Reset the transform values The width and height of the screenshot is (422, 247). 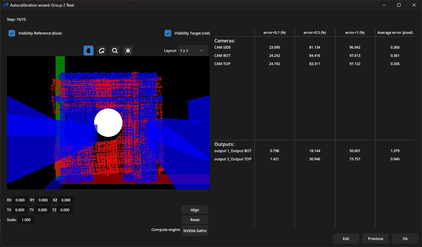pyautogui.click(x=195, y=219)
